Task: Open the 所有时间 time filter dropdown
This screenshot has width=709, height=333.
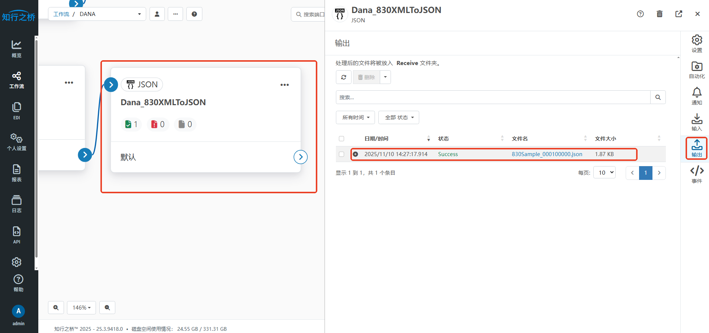Action: (x=355, y=117)
